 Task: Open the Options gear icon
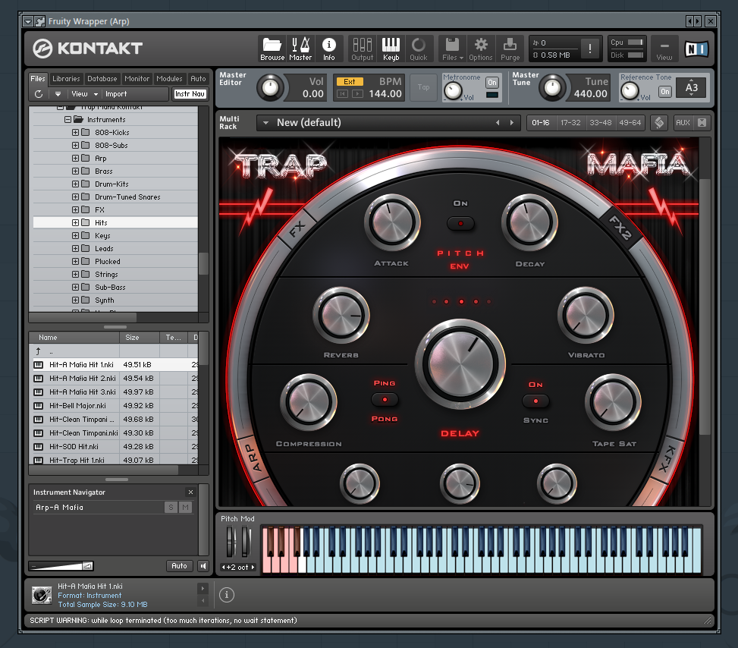click(x=481, y=49)
